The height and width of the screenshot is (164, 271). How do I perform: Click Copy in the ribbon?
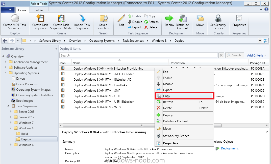click(150, 16)
